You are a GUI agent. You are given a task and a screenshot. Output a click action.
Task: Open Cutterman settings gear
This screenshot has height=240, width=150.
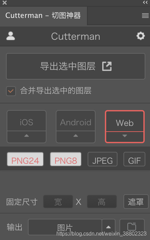(x=141, y=36)
